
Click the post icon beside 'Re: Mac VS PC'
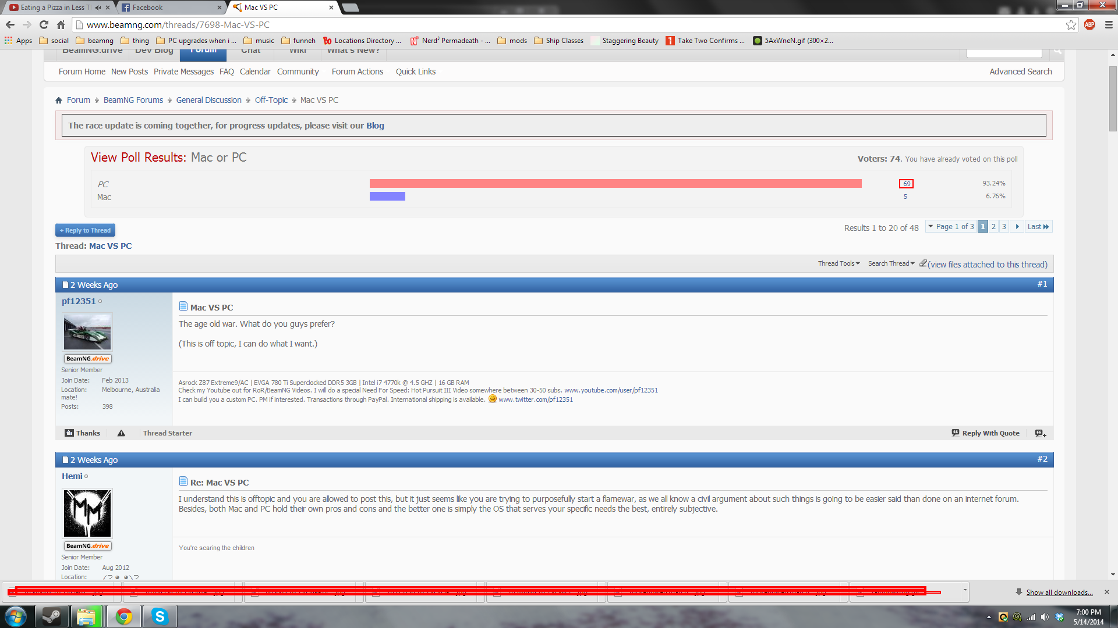183,481
